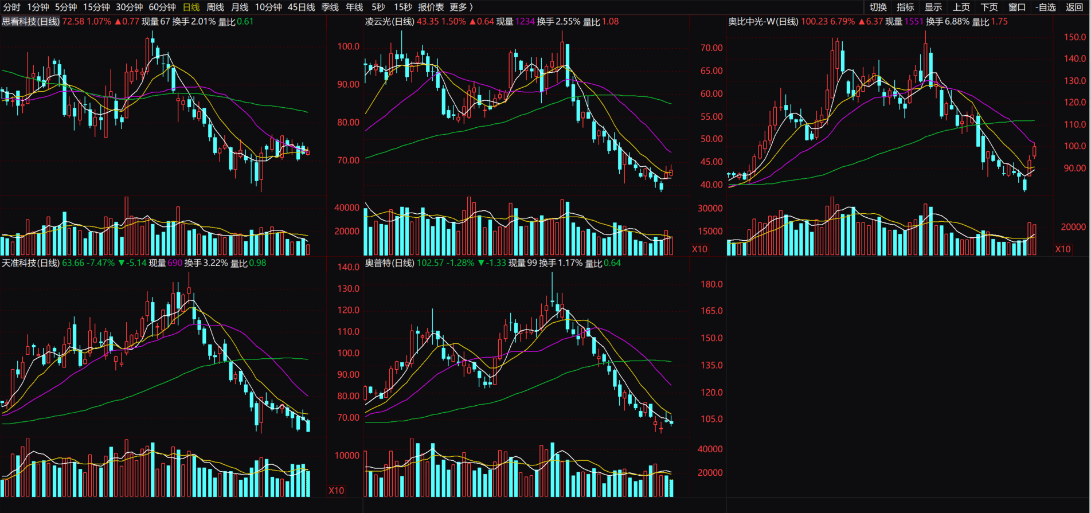The width and height of the screenshot is (1091, 513).
Task: Open the 窗口 layout menu
Action: (1017, 7)
